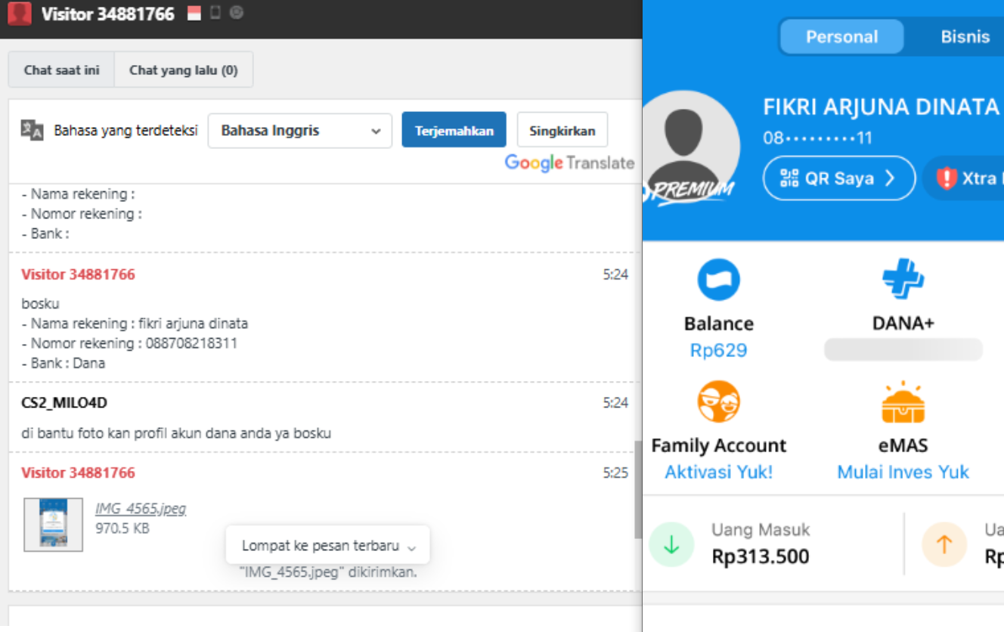Open the DANA+ plus icon
Screen dimensions: 1004x632
coord(903,279)
